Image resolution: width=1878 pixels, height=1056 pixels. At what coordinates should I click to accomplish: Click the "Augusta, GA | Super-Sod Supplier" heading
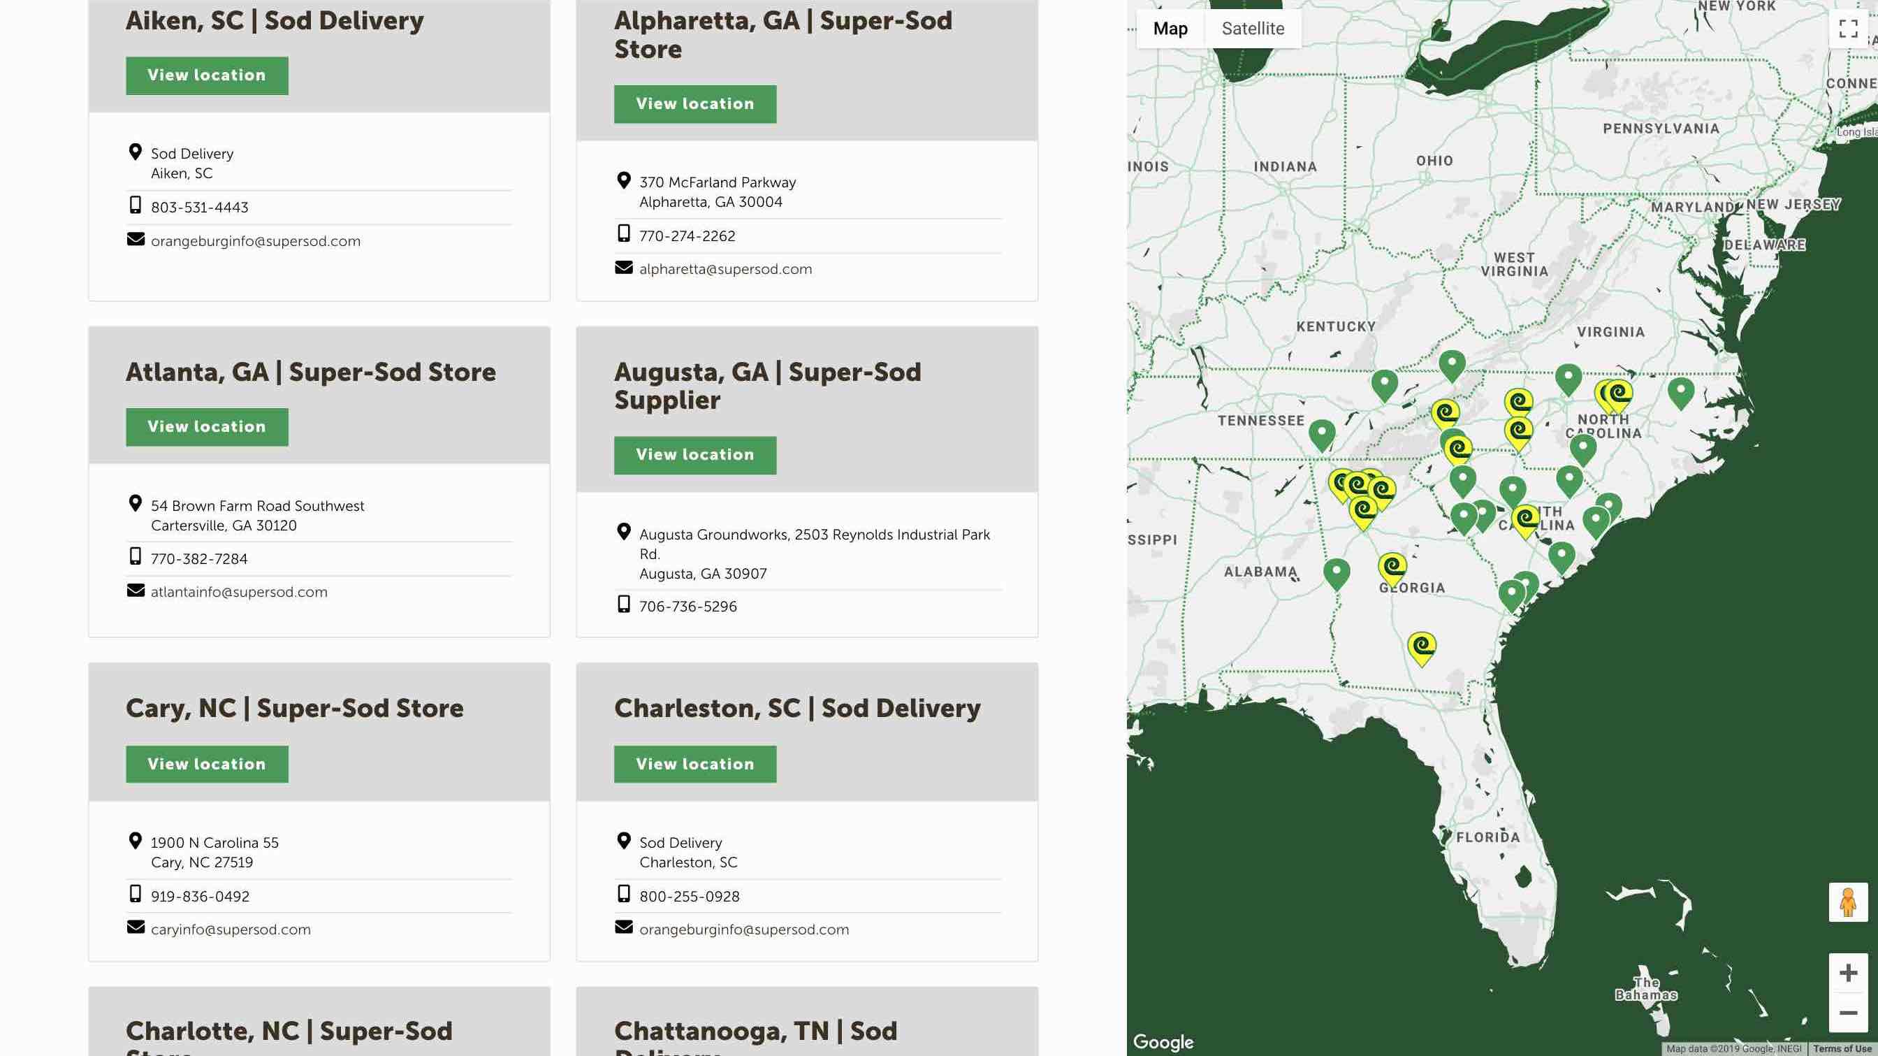(x=768, y=386)
